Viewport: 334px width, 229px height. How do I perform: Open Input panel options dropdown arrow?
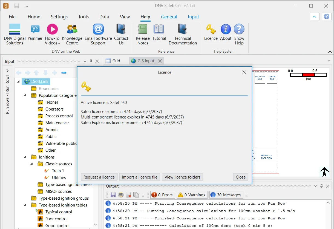[85, 61]
